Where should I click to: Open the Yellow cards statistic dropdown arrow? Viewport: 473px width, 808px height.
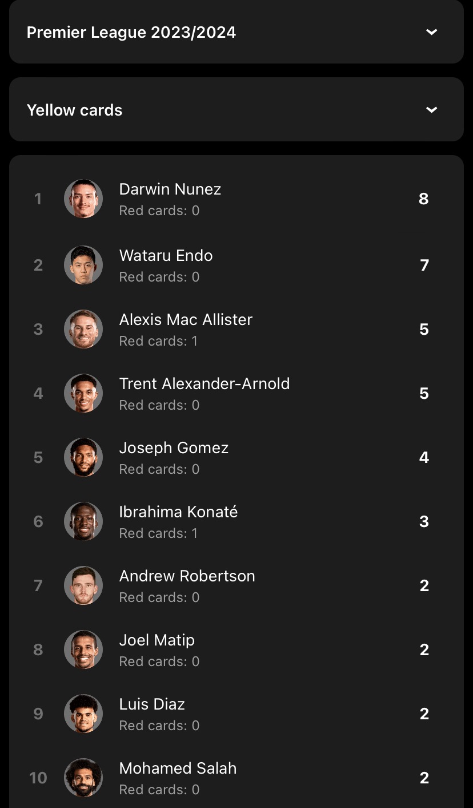[x=432, y=109]
